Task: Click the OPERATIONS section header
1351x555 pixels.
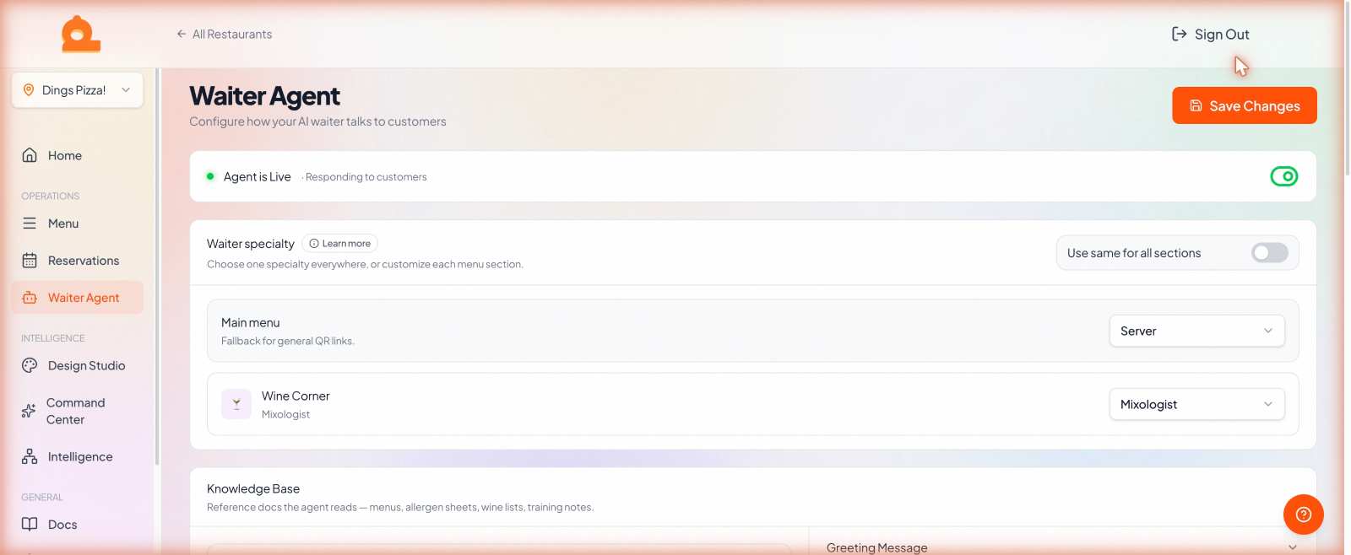Action: 51,196
